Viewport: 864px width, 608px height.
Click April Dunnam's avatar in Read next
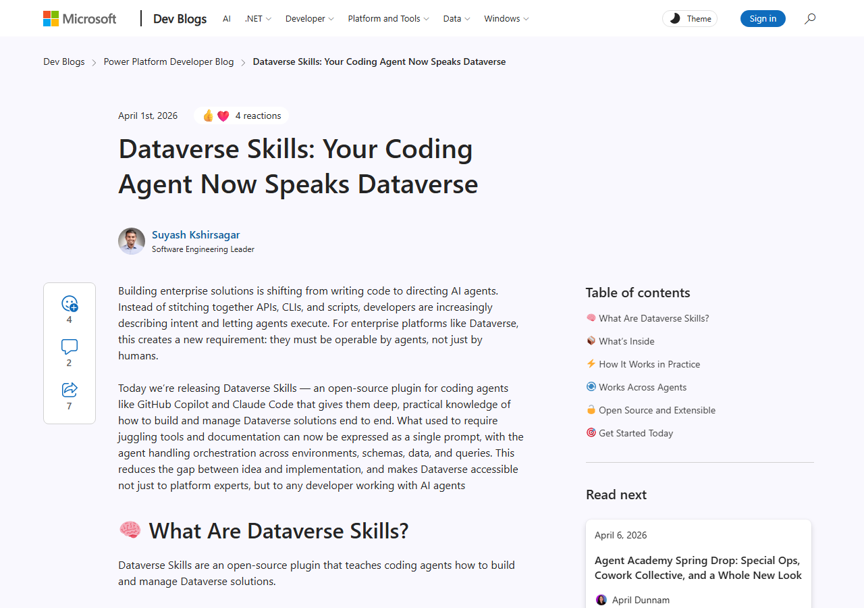(x=601, y=600)
